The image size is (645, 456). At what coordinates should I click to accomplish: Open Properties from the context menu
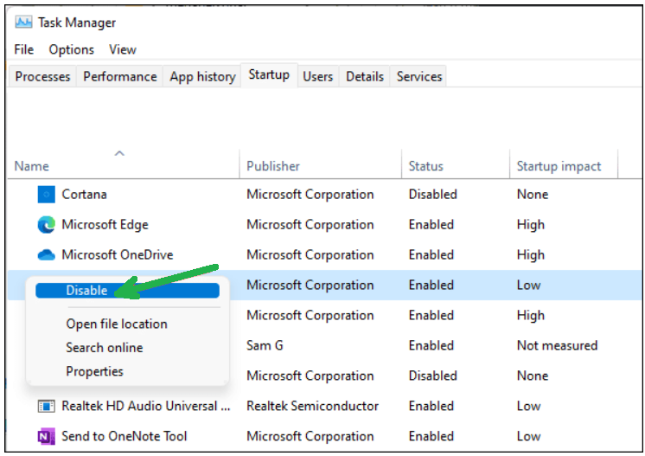[95, 372]
